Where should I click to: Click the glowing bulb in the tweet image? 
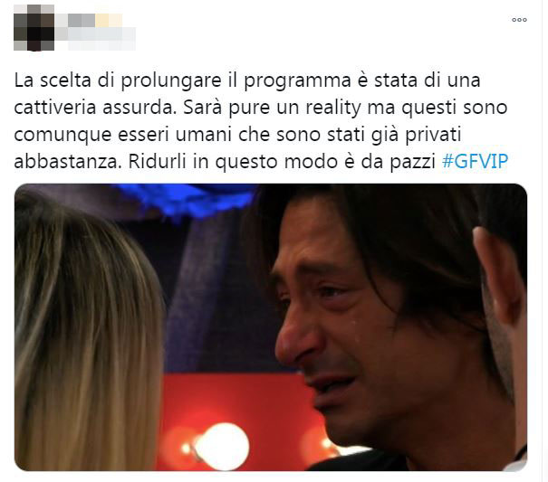coord(222,447)
